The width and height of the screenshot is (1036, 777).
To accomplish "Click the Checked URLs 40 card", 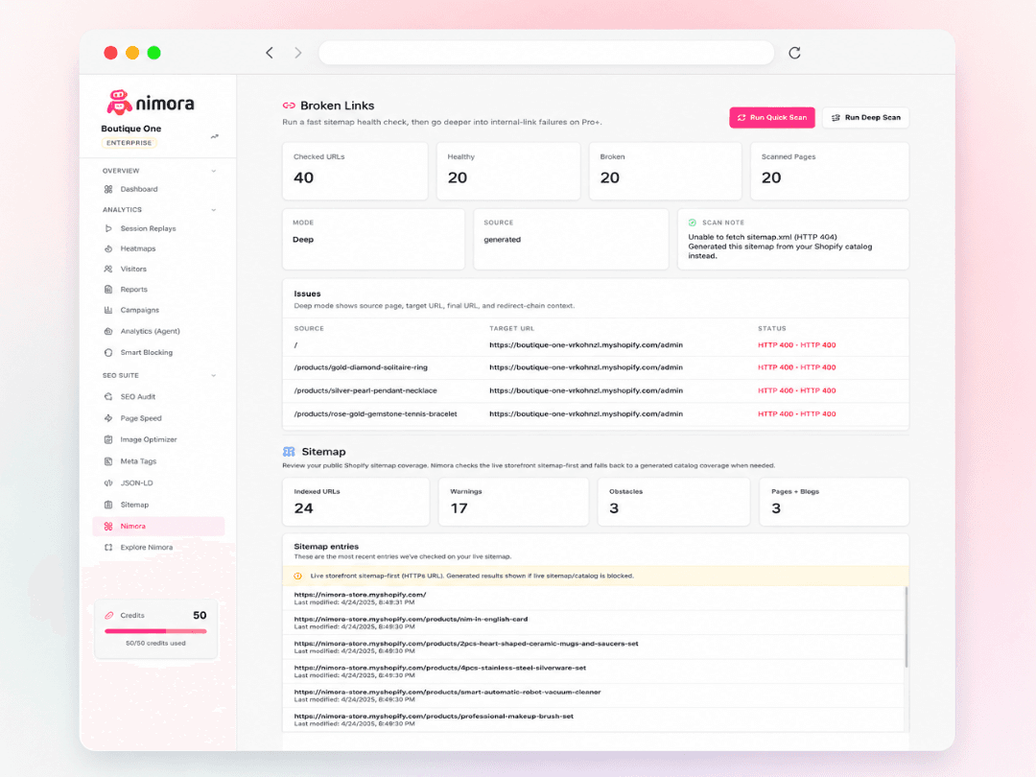I will point(355,171).
